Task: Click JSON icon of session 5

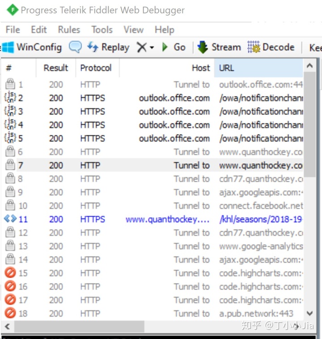Action: (x=10, y=138)
